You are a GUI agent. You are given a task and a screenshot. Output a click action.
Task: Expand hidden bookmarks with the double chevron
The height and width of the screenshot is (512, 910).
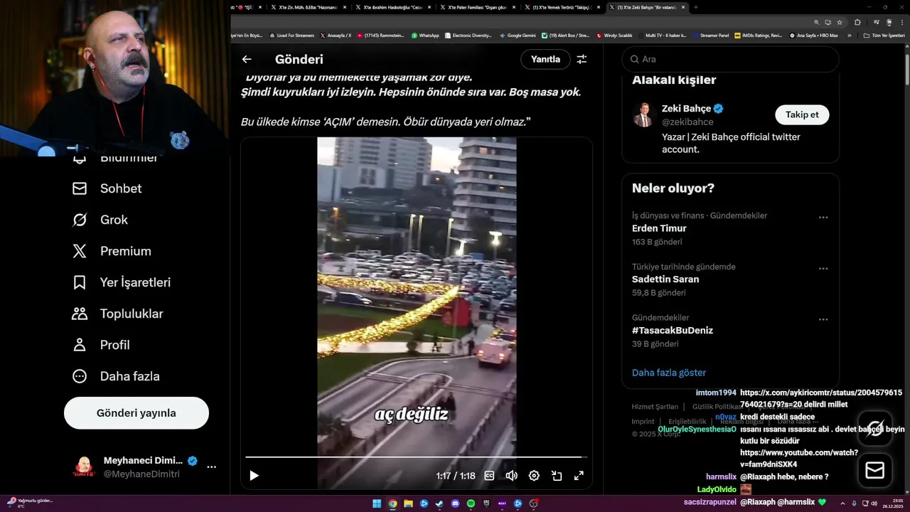click(x=849, y=35)
